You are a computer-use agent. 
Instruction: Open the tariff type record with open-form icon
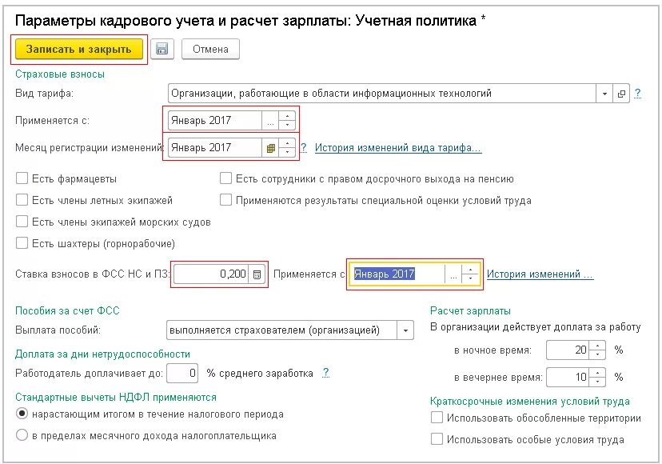621,94
